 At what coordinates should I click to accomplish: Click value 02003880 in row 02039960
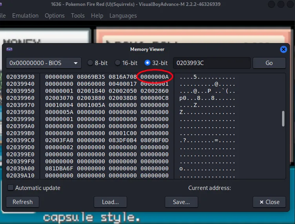coord(91,98)
